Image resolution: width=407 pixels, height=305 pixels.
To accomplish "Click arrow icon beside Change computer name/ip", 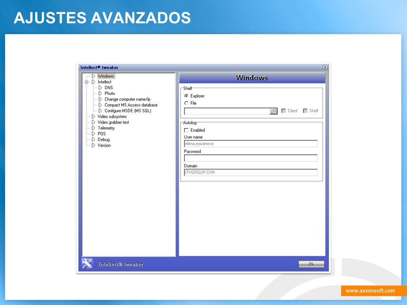I will [x=100, y=99].
